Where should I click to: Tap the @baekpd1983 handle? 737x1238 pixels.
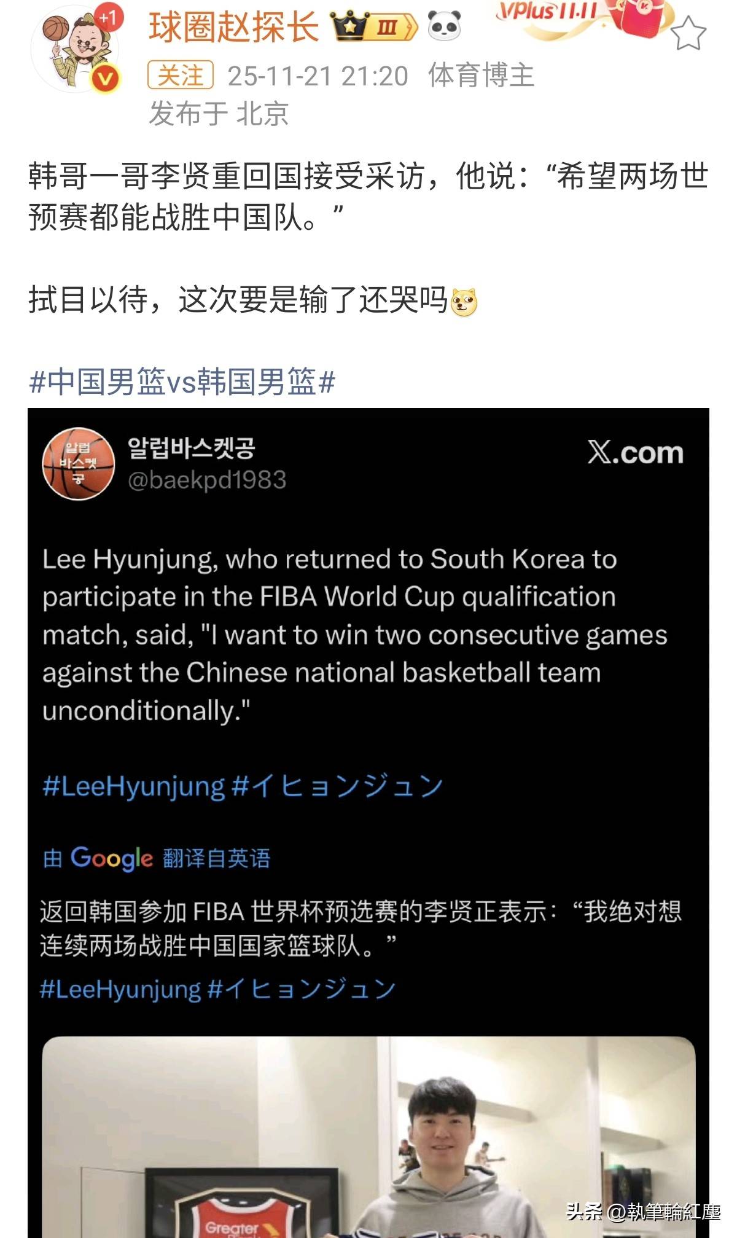207,480
